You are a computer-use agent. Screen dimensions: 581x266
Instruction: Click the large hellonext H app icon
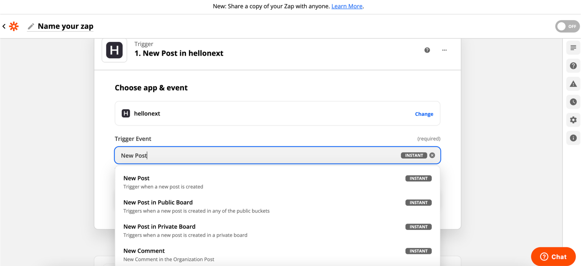point(114,50)
